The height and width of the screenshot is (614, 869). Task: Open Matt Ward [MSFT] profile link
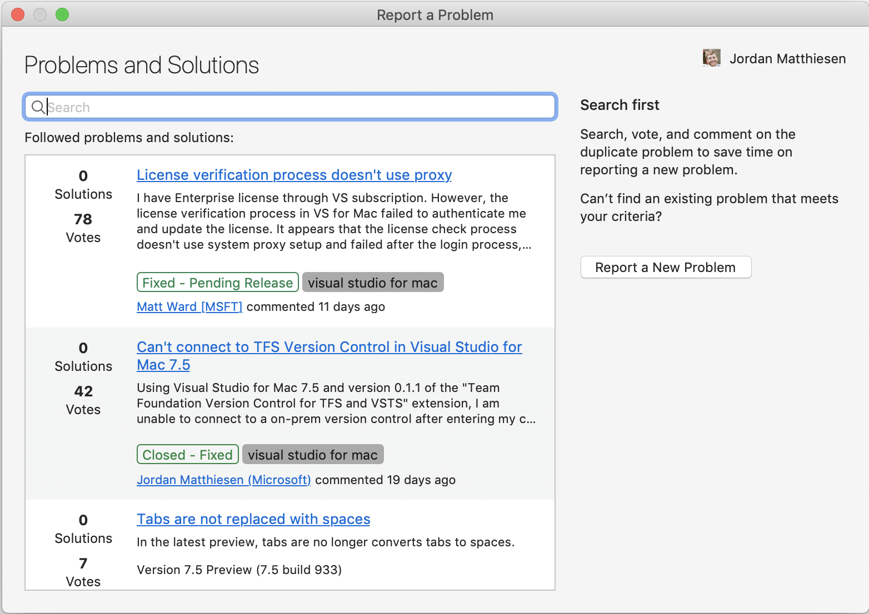click(x=189, y=307)
